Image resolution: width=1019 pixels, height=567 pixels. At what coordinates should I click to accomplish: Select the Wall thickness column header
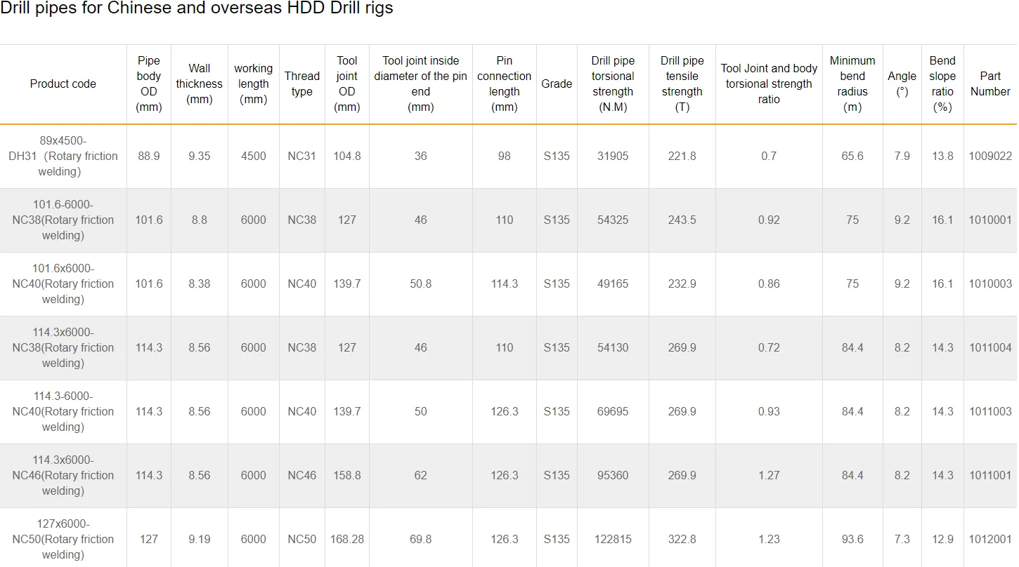[x=200, y=84]
